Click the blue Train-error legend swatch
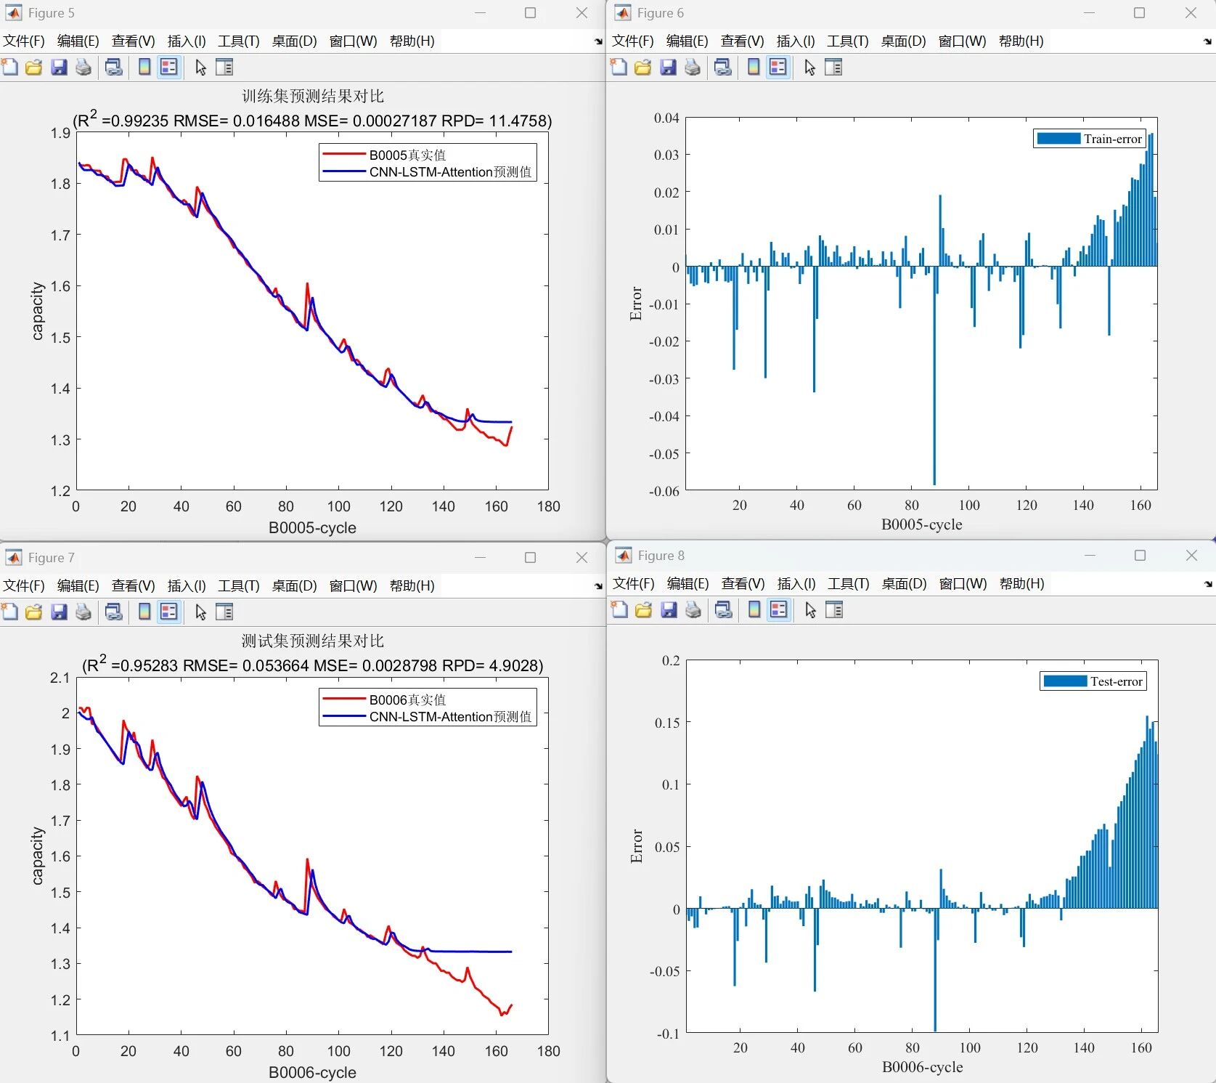 tap(1058, 139)
